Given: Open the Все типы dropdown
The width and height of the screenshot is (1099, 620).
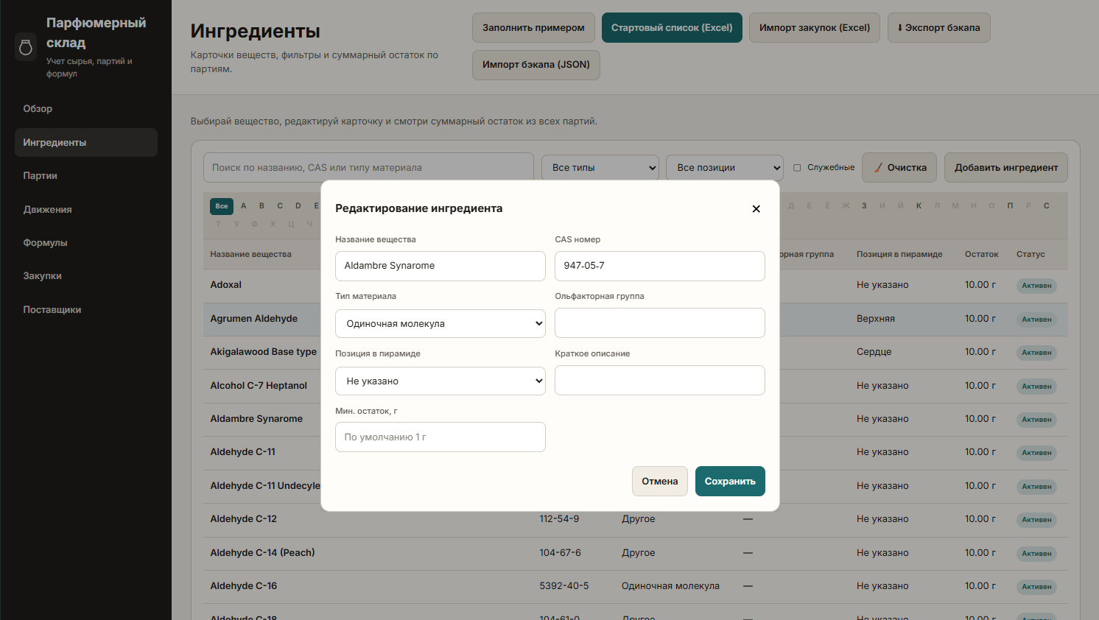Looking at the screenshot, I should click(600, 167).
